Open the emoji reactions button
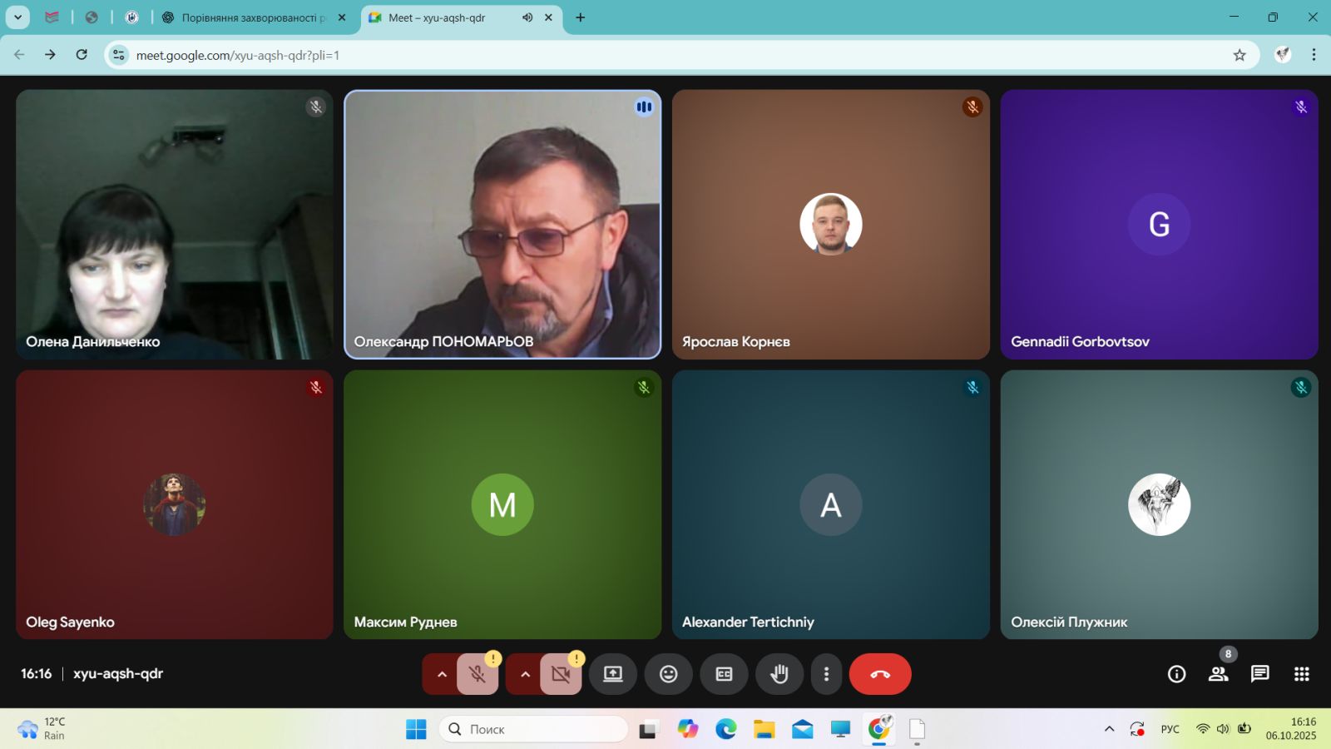The height and width of the screenshot is (749, 1331). click(x=668, y=674)
